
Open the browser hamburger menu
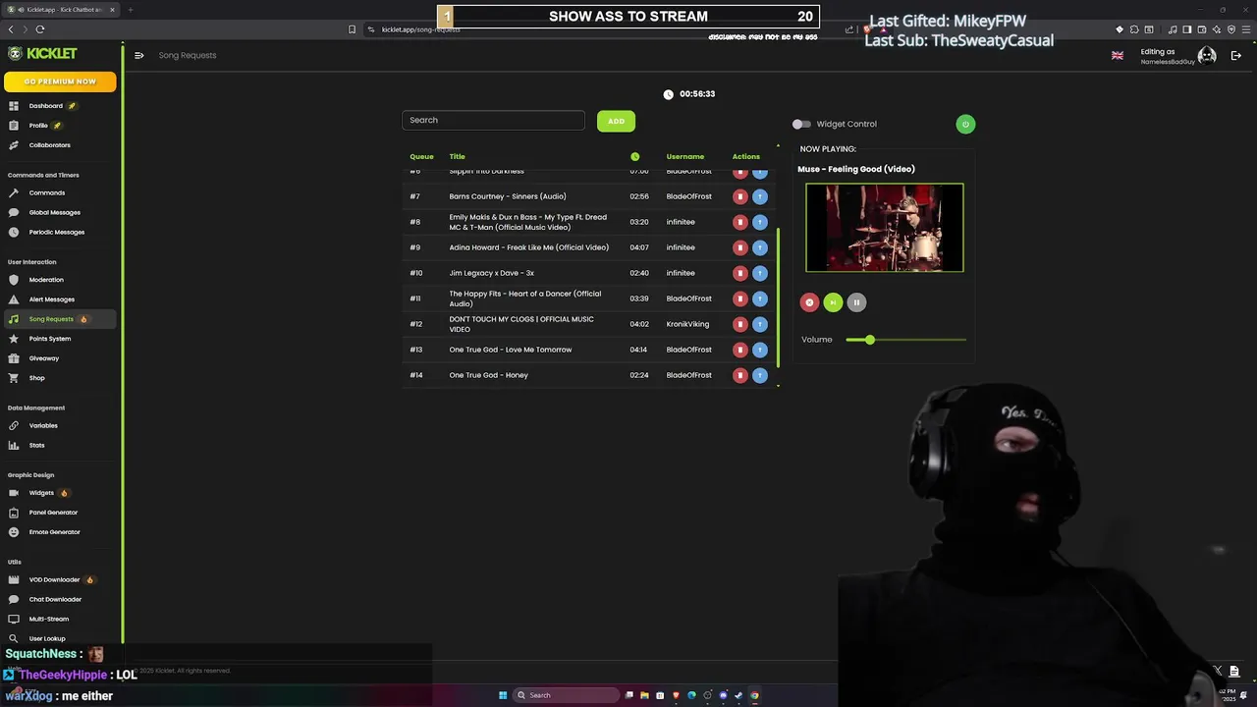click(x=1245, y=29)
